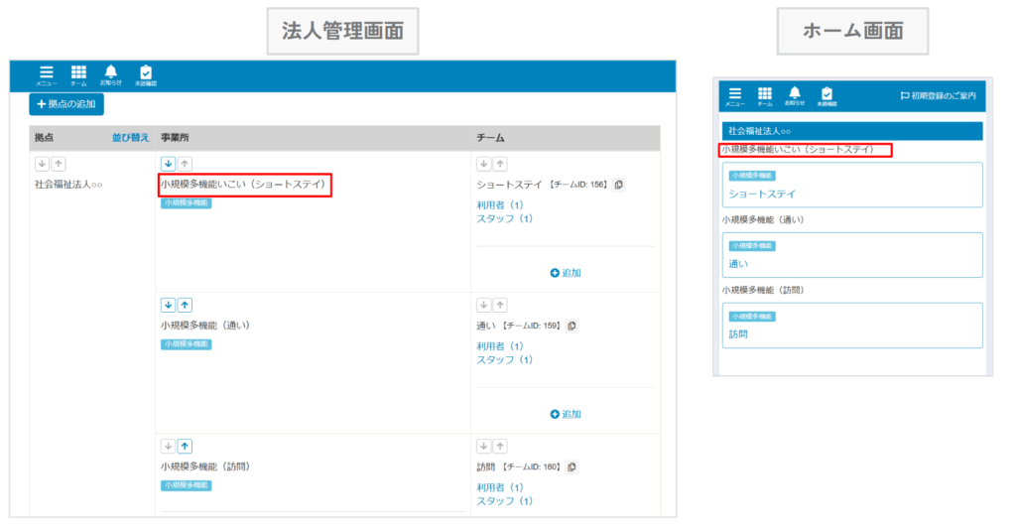Click 小規模多機能(訪問) label on home screen
The image size is (1016, 529).
tap(763, 290)
